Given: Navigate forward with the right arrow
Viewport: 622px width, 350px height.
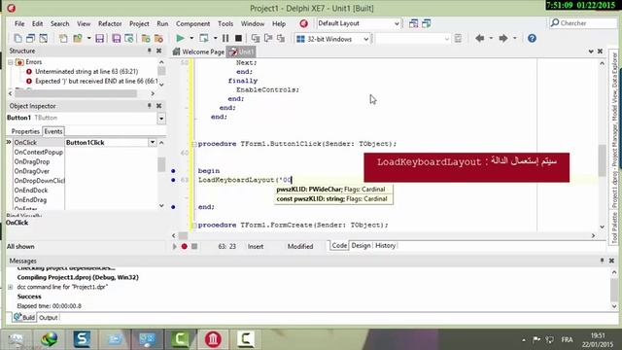Looking at the screenshot, I should point(503,39).
